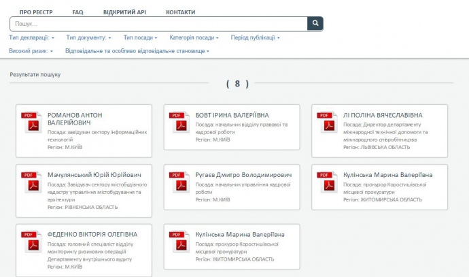Screen dimensions: 469x277
Task: Expand the Тип декларації filter
Action: pos(31,37)
